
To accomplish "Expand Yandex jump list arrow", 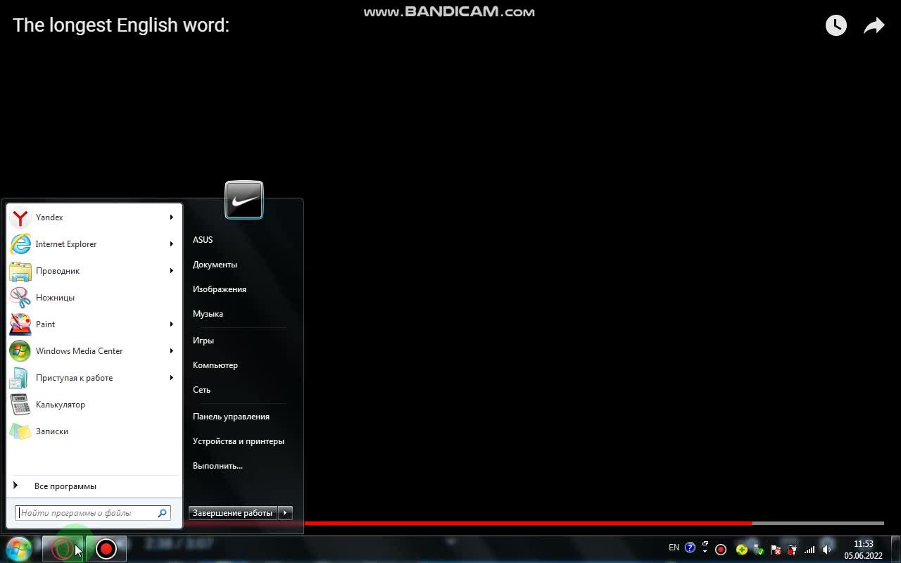I will [171, 217].
